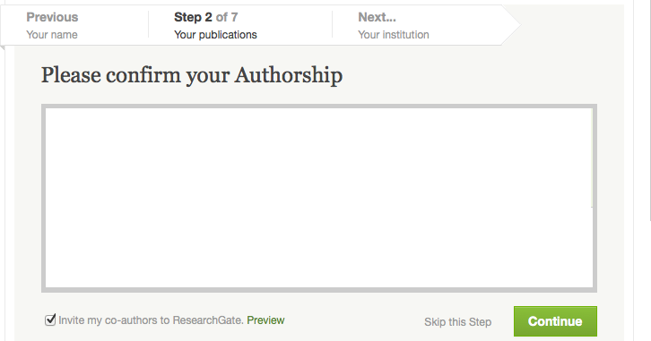Viewport: 651px width, 341px height.
Task: Click the 'Invite my co-authors to ResearchGate' label
Action: tap(151, 320)
